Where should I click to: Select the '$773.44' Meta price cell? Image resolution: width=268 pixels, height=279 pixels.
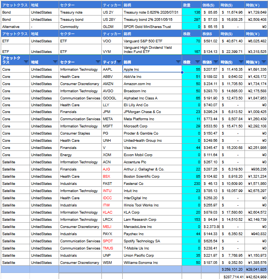(x=210, y=119)
